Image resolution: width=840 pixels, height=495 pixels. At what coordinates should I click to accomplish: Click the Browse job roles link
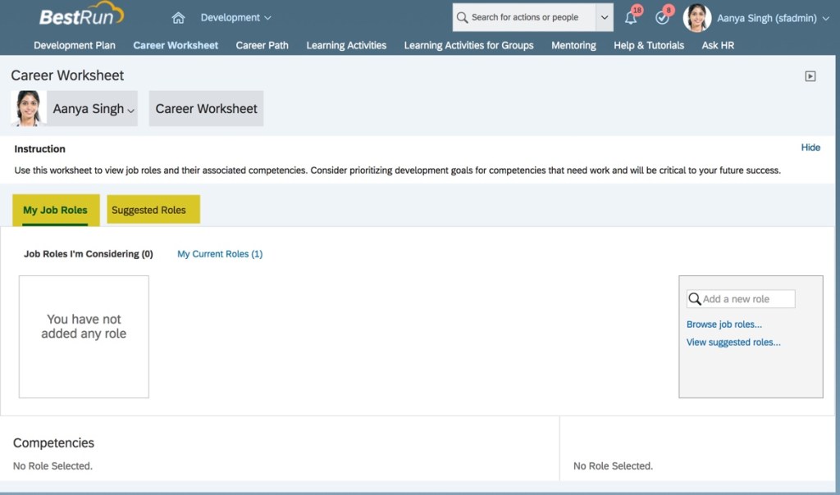pyautogui.click(x=724, y=325)
